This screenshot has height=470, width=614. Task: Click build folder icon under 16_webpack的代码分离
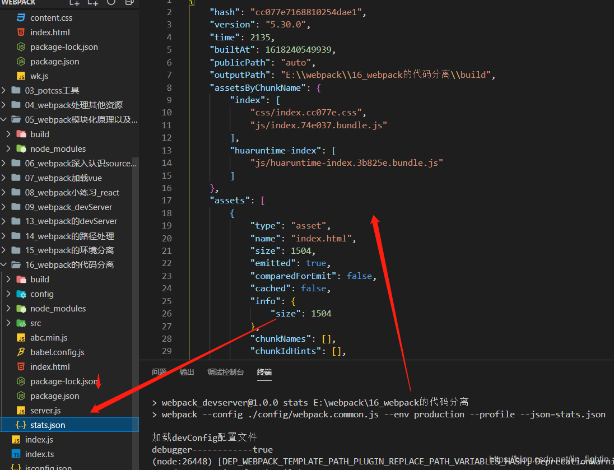pos(21,280)
